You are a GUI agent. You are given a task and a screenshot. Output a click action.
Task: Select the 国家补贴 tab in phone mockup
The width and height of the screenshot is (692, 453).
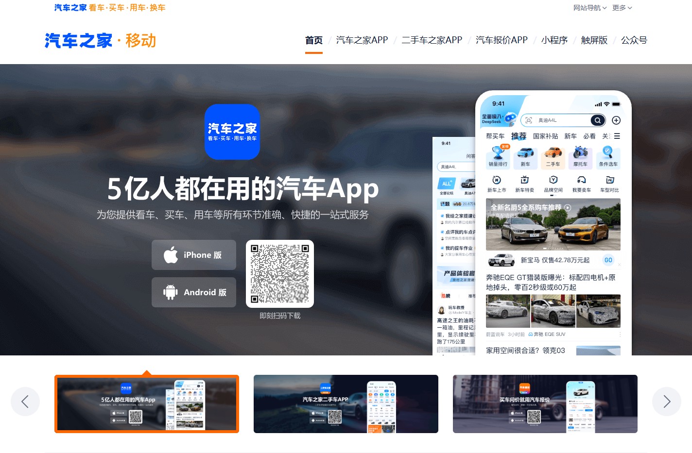[x=545, y=136]
